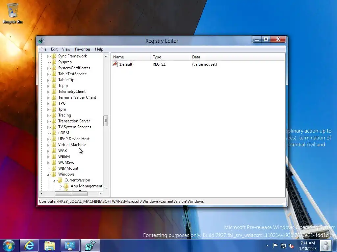Expand the TableTextService key
The height and width of the screenshot is (252, 337).
tap(48, 74)
